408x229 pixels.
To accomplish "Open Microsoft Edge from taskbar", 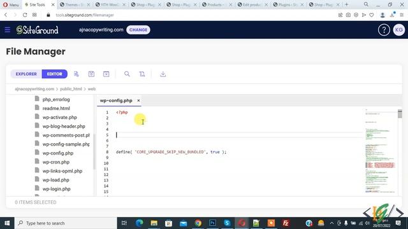I will [x=139, y=223].
